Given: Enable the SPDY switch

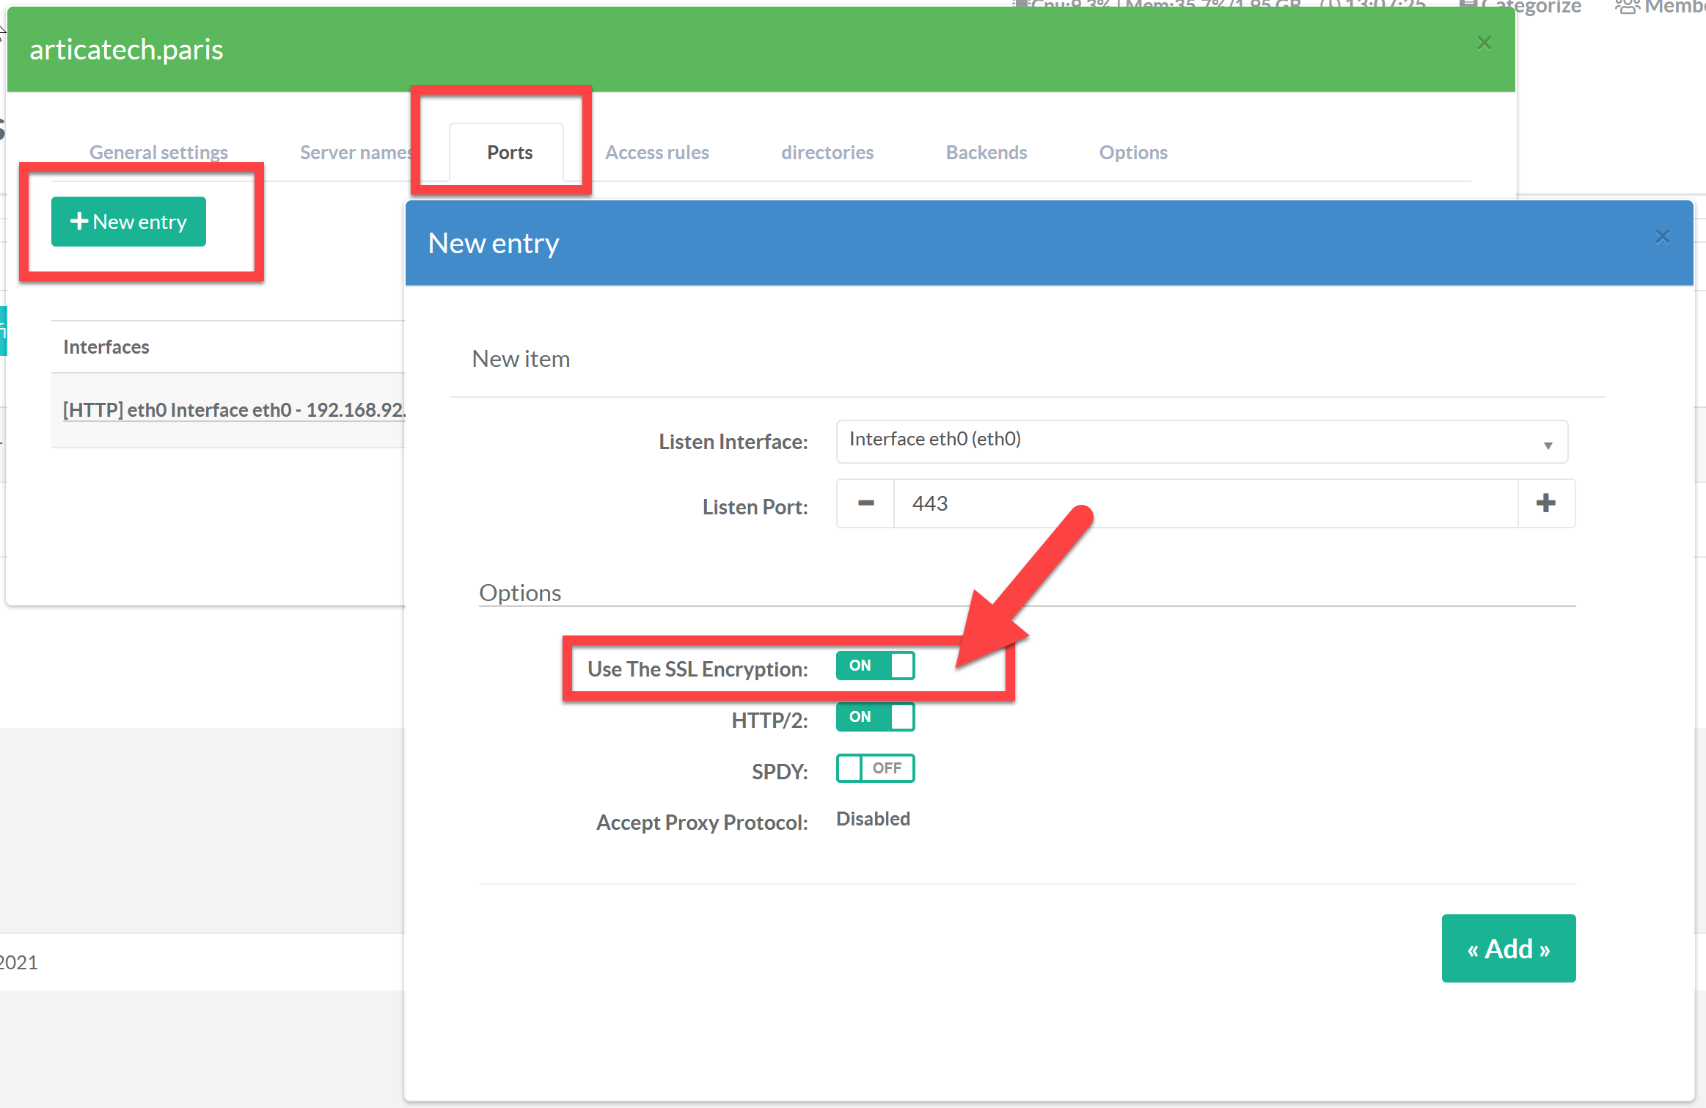Looking at the screenshot, I should tap(875, 768).
